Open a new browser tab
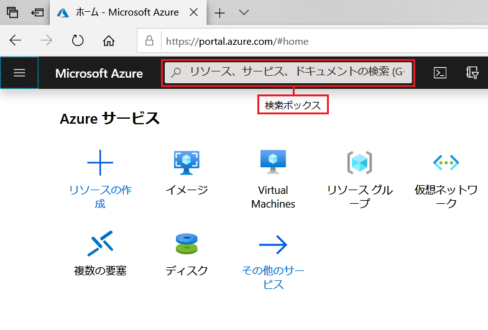Screen dimensions: 488x330 (x=219, y=13)
